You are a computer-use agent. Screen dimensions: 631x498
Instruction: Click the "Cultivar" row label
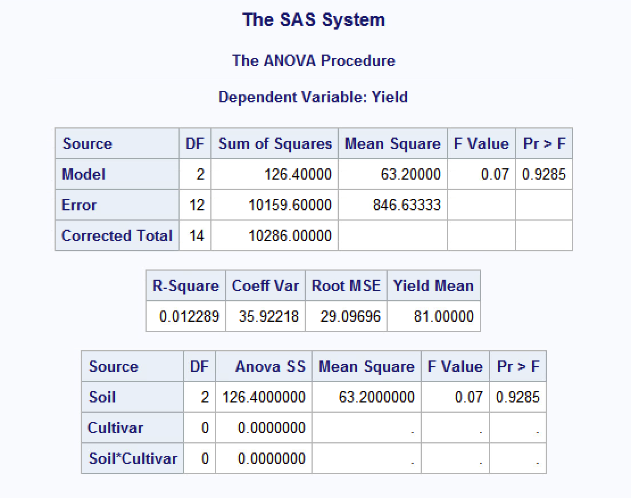tap(115, 428)
